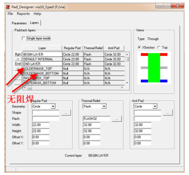Viewport: 189px width, 175px height.
Task: Click the Anti Pad shape browse button
Action: coord(167,113)
